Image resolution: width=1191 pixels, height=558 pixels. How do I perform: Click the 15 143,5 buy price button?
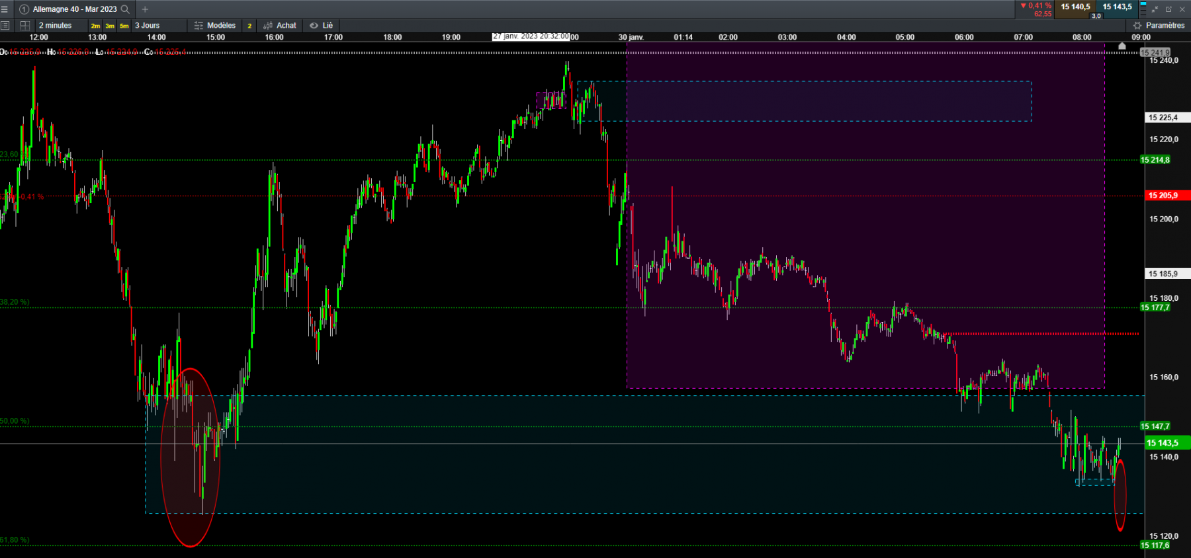click(1117, 7)
